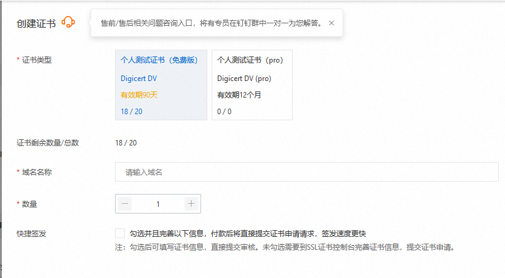Select the 个人测试证书（pro）certificate card

pos(252,85)
